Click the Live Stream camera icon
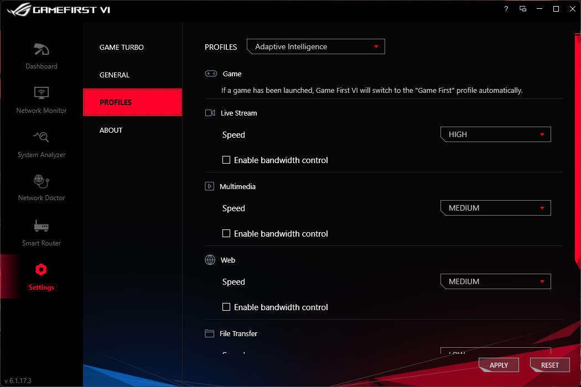 point(210,113)
